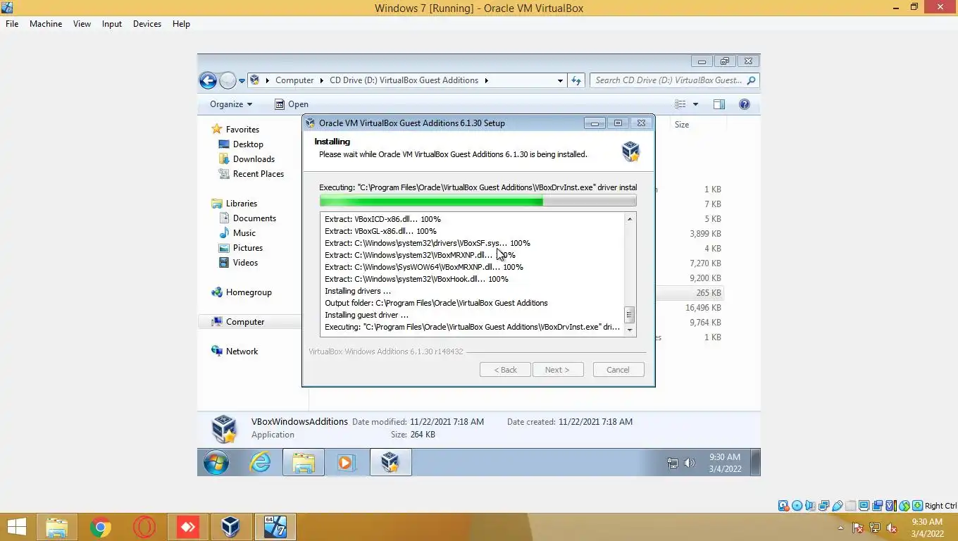Click the Forward arrow in Explorer window

coord(228,80)
